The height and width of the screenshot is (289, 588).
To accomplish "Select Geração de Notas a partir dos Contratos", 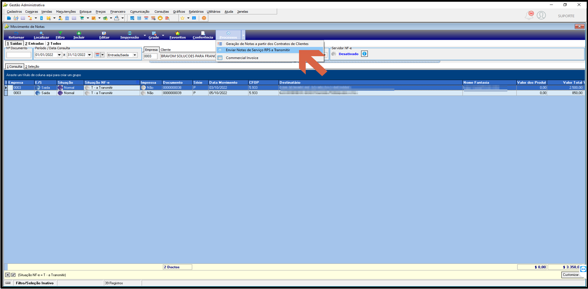I will [x=270, y=44].
